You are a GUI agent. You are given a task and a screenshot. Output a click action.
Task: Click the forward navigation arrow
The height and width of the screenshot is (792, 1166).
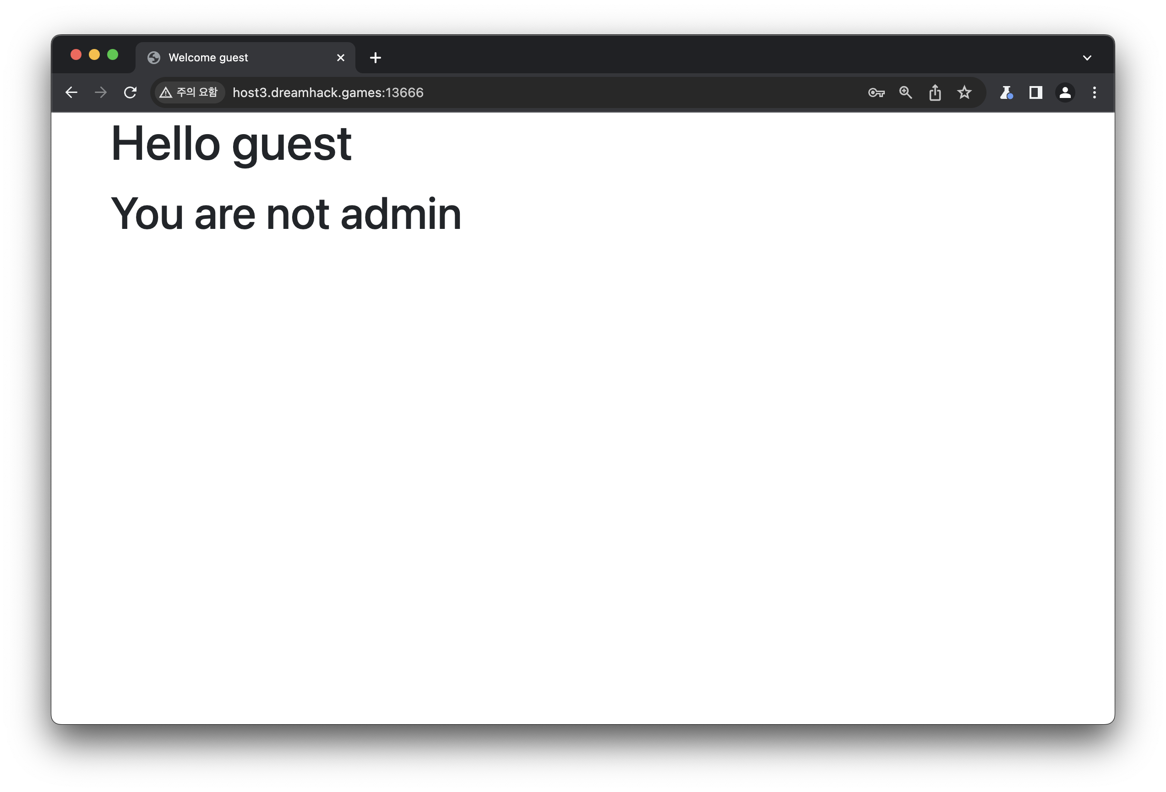pyautogui.click(x=101, y=92)
